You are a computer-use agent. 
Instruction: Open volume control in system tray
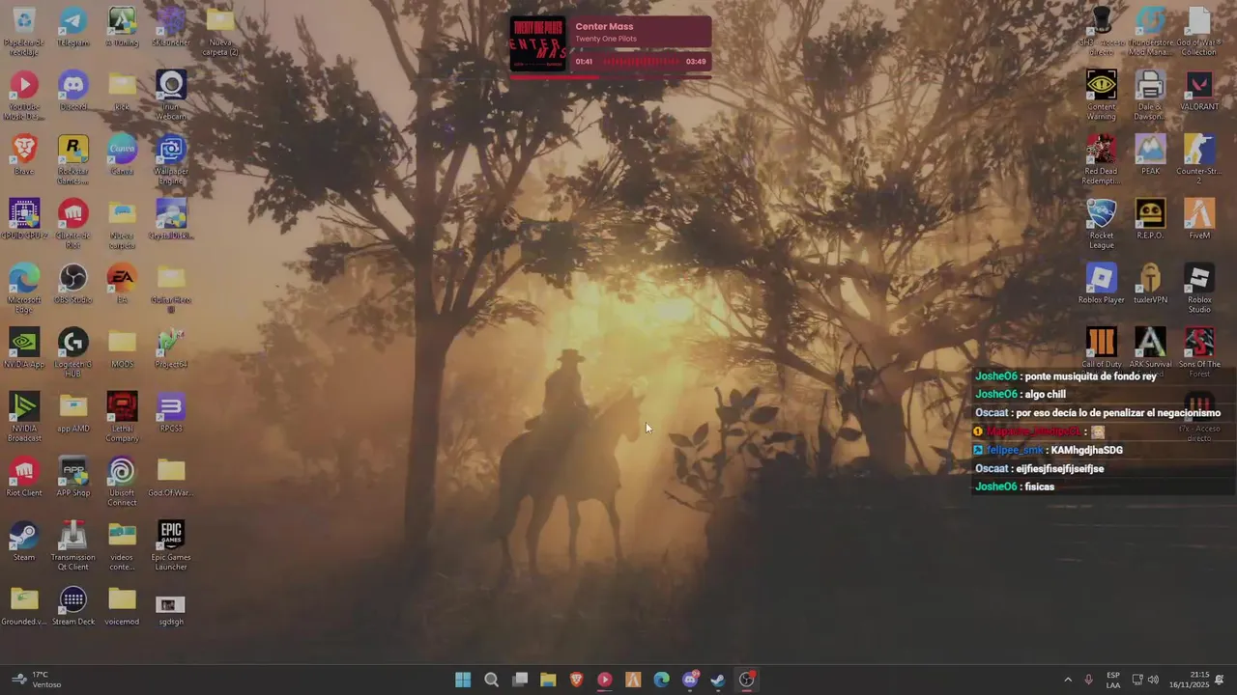[1153, 680]
